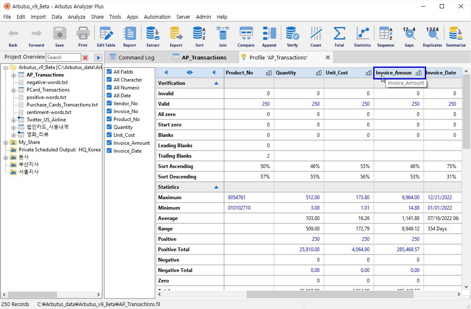Open the Automation menu

pyautogui.click(x=157, y=17)
